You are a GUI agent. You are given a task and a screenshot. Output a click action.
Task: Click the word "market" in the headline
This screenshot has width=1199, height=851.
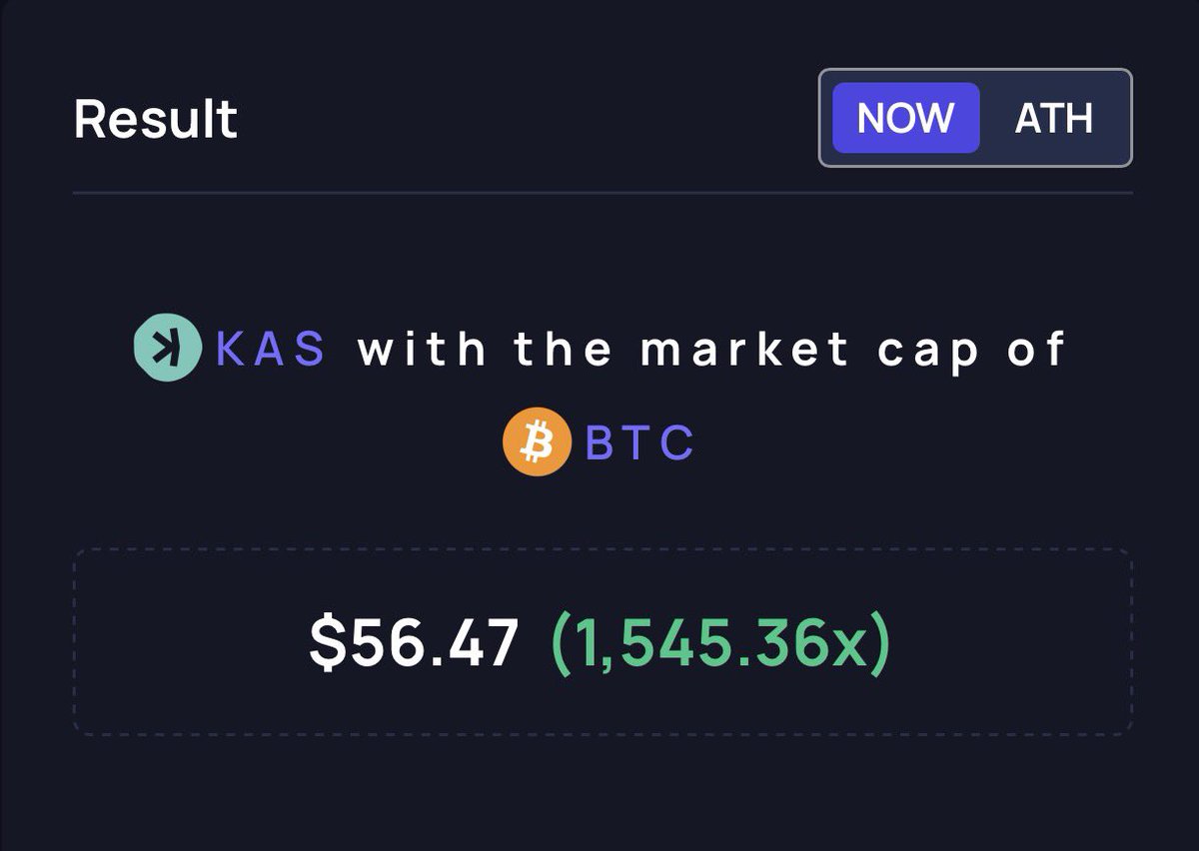pos(744,349)
